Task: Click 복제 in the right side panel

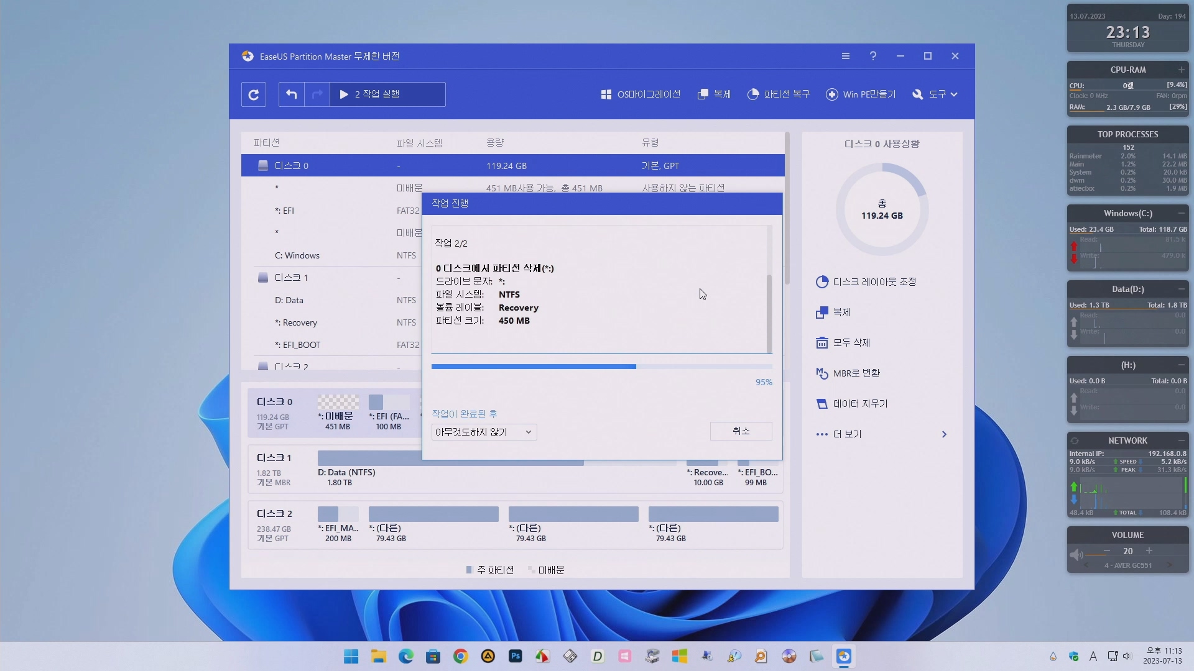Action: [833, 313]
